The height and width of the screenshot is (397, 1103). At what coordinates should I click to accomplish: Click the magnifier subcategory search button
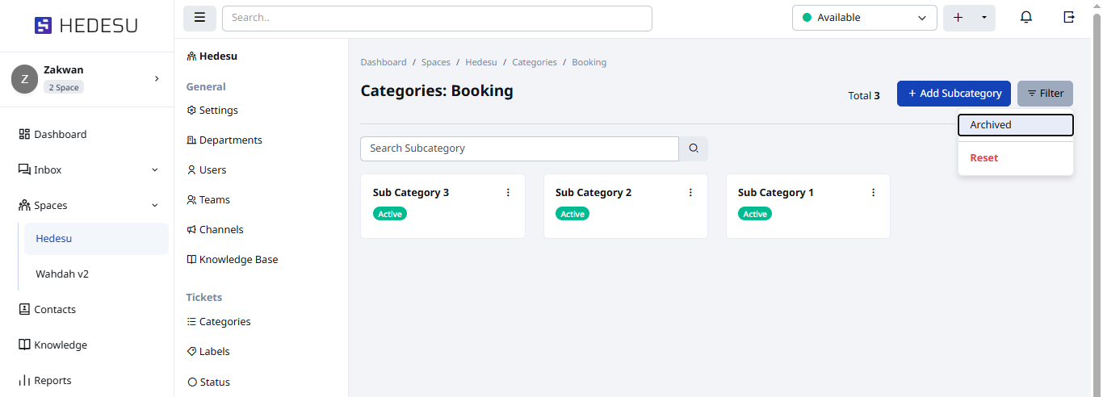[x=694, y=148]
